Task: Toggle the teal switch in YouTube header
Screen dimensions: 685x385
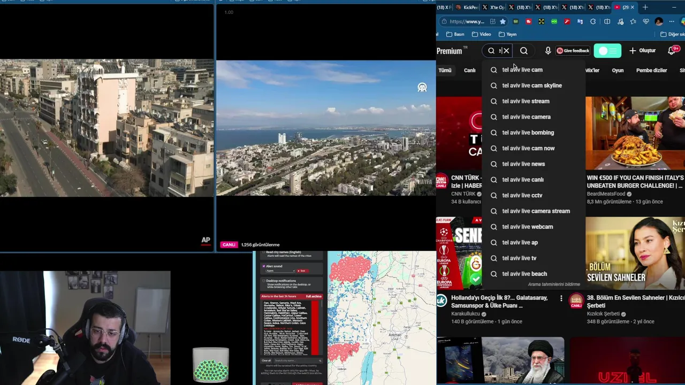Action: (x=607, y=51)
